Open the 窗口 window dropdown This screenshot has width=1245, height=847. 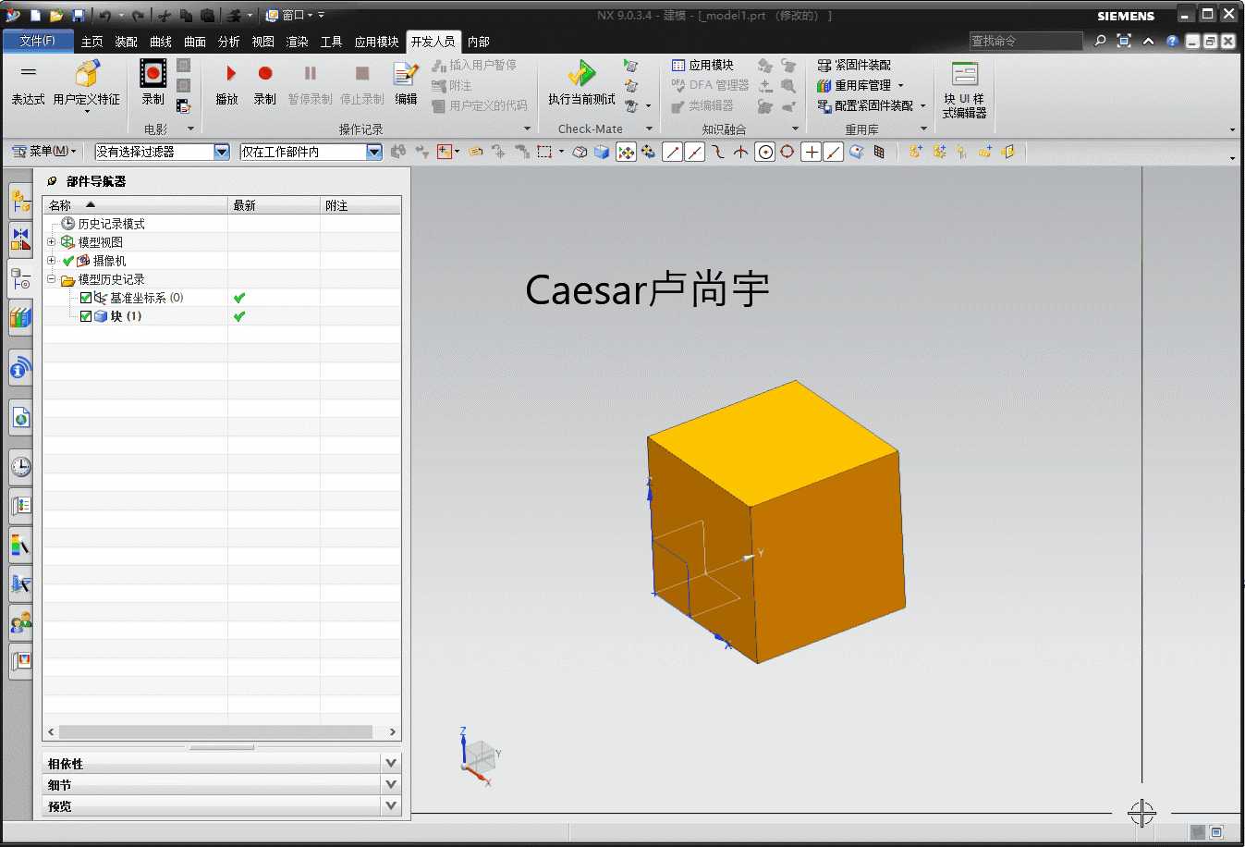click(x=289, y=15)
